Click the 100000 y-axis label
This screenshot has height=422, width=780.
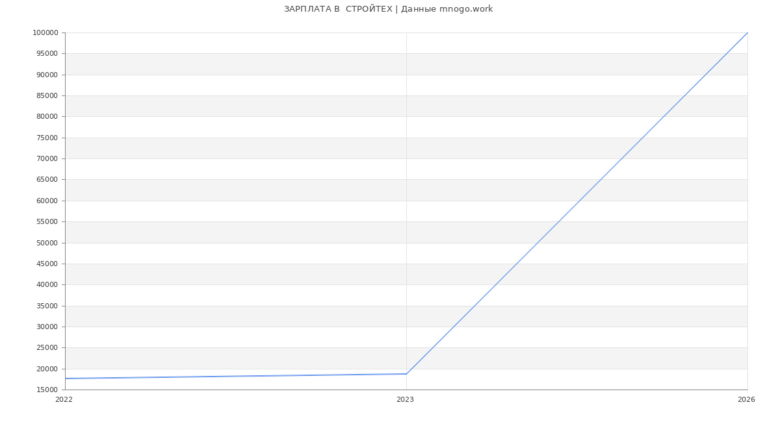coord(45,33)
